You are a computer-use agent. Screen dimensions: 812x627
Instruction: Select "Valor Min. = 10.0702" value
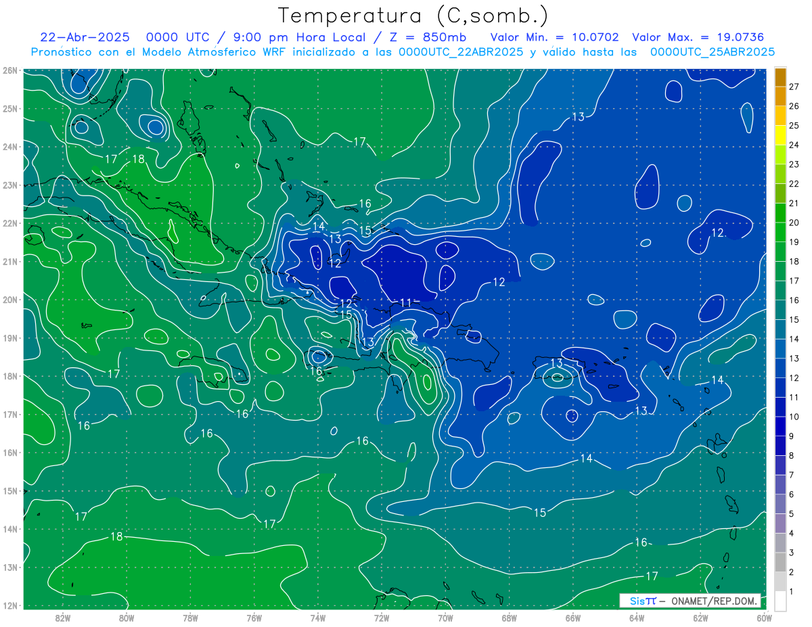coord(554,37)
